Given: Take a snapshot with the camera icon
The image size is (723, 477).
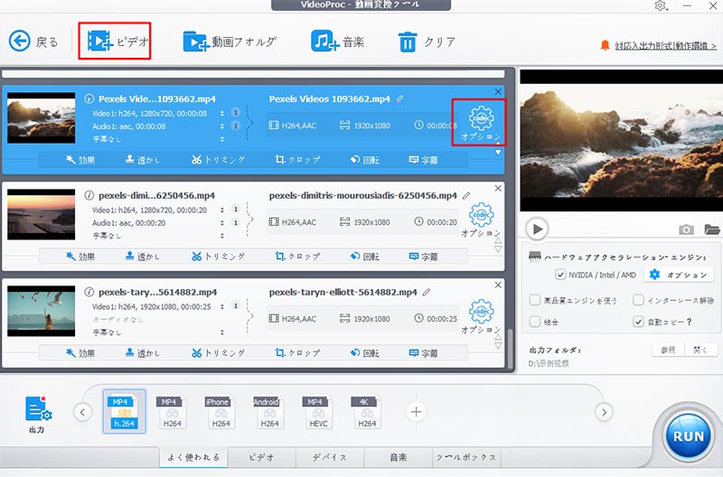Looking at the screenshot, I should click(686, 229).
